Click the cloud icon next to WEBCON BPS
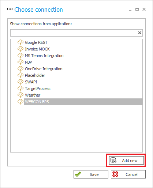This screenshot has height=188, width=153. pos(20,102)
